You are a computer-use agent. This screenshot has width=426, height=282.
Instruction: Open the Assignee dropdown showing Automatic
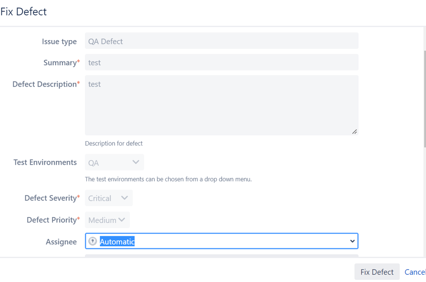(221, 241)
